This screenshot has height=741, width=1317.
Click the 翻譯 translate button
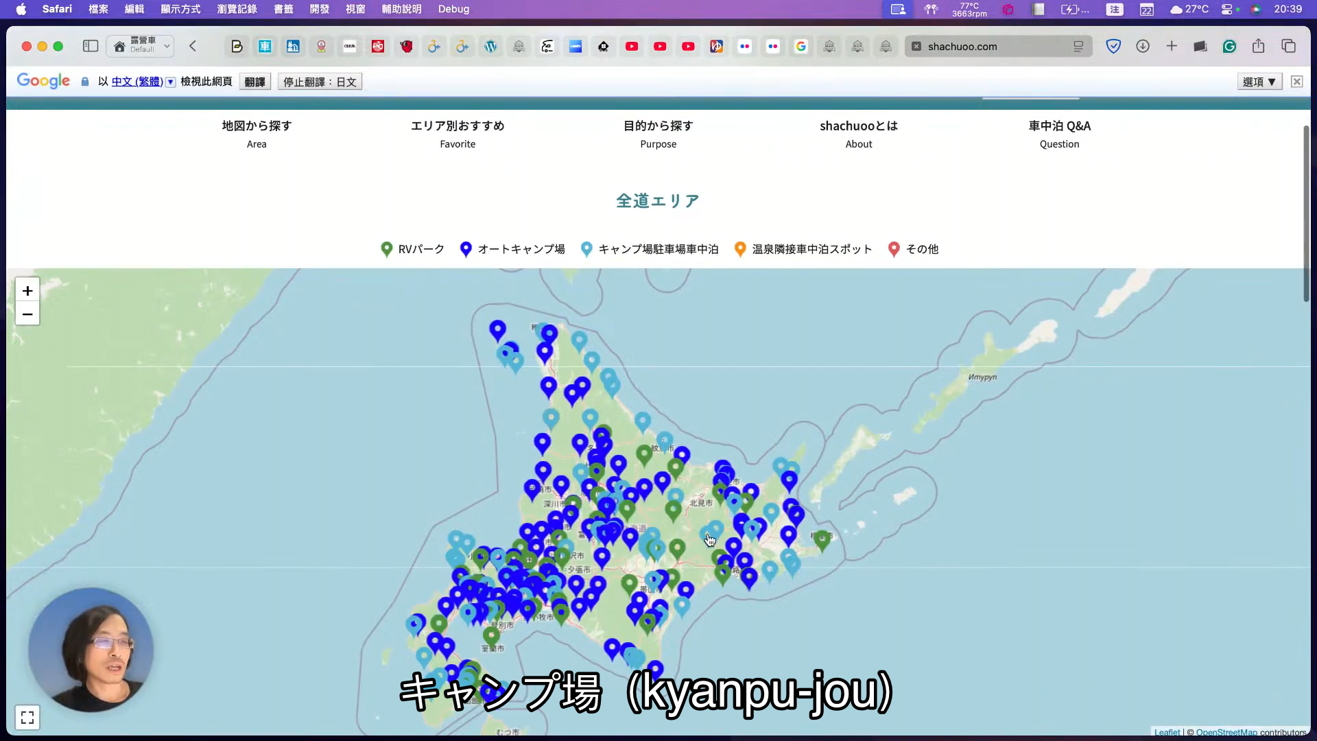[254, 82]
